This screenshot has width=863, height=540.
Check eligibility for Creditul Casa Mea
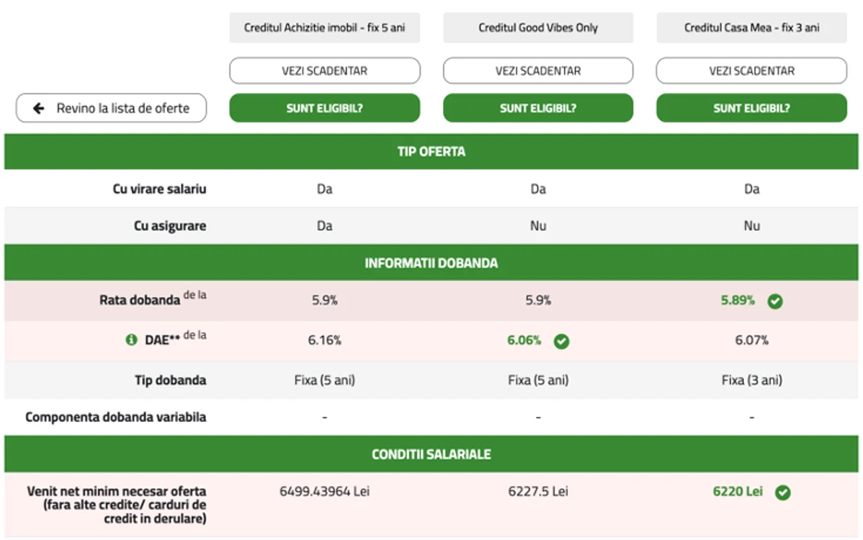(x=751, y=108)
